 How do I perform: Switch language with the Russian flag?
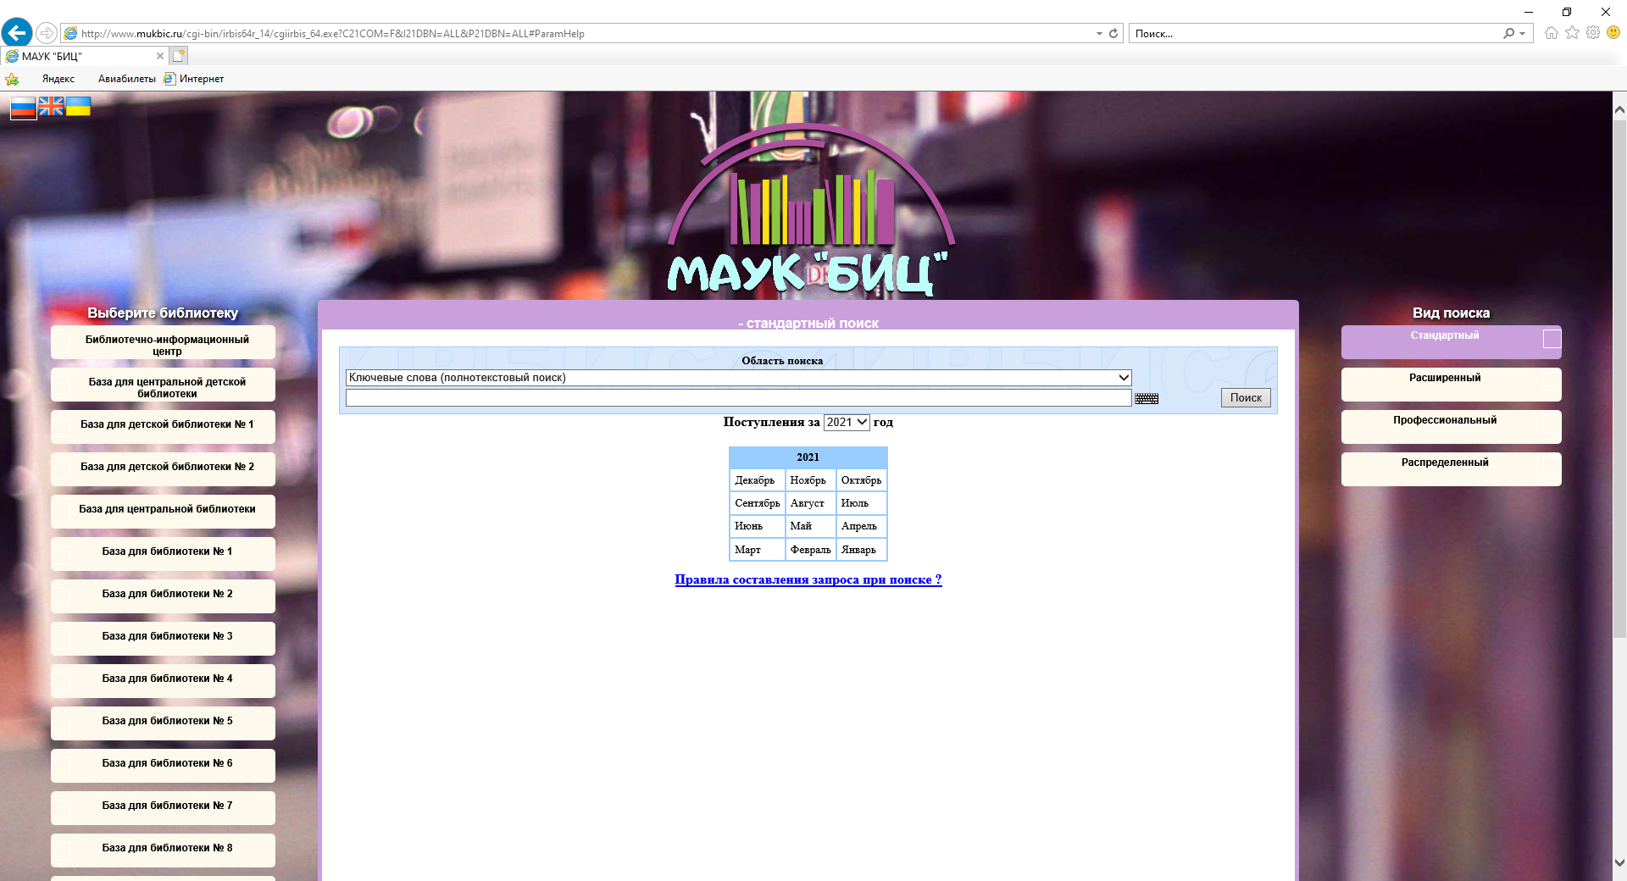[23, 107]
